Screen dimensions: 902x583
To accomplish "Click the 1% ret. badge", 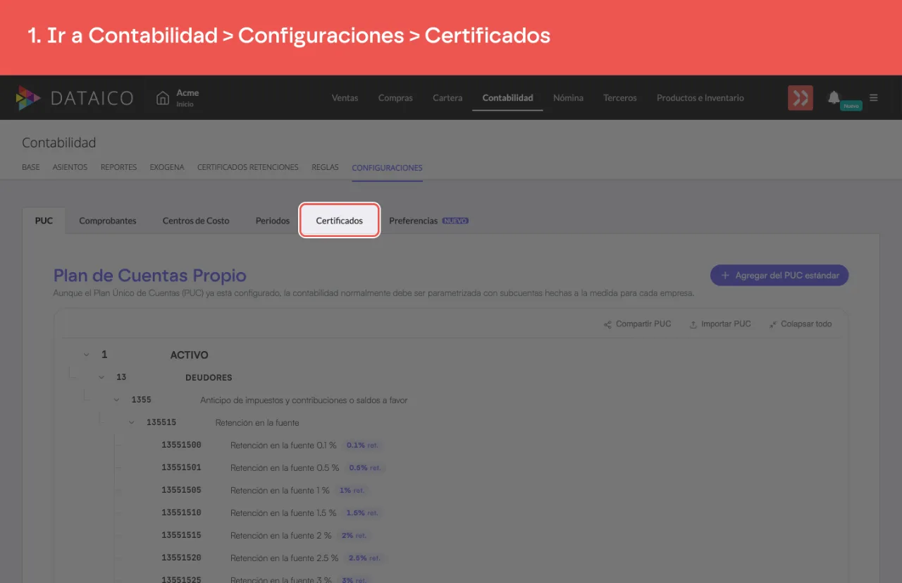I will [x=351, y=491].
